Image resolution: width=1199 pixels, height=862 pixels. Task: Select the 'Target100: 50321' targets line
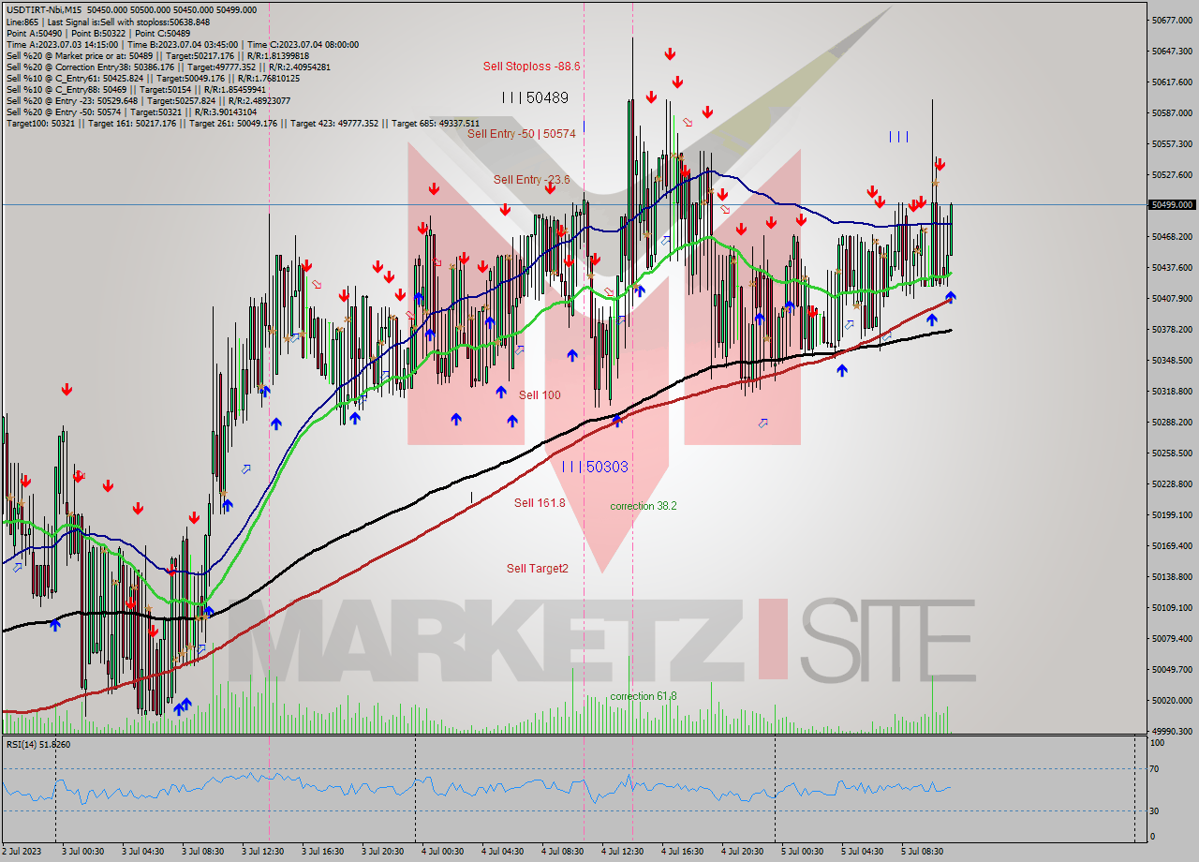coord(243,123)
